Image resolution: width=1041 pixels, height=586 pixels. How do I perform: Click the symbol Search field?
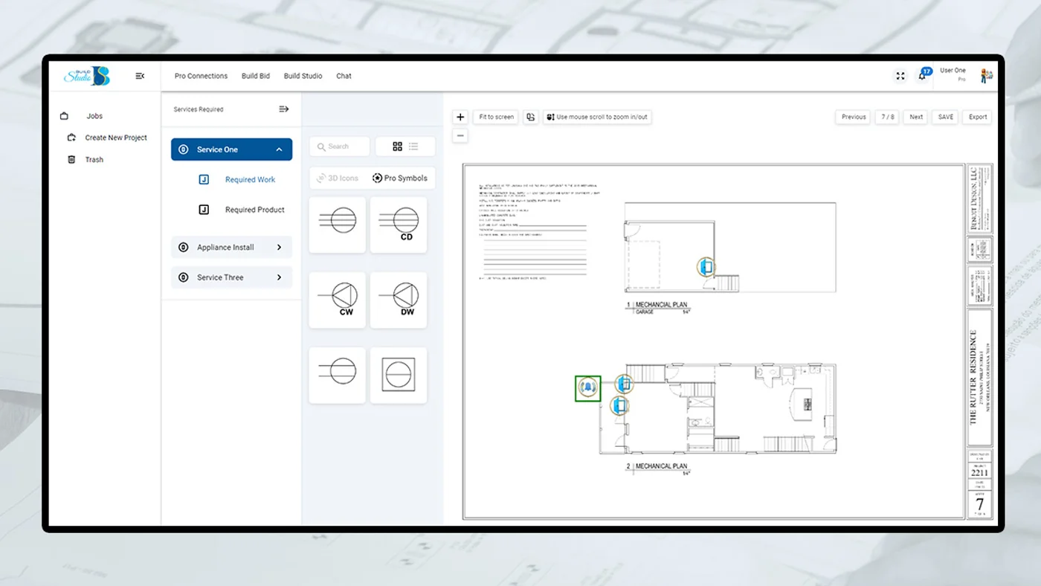click(x=340, y=146)
